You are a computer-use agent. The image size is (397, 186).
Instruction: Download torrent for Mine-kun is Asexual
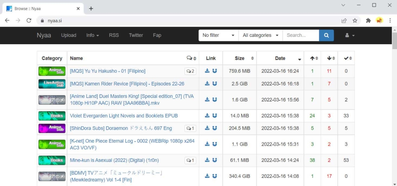207,160
